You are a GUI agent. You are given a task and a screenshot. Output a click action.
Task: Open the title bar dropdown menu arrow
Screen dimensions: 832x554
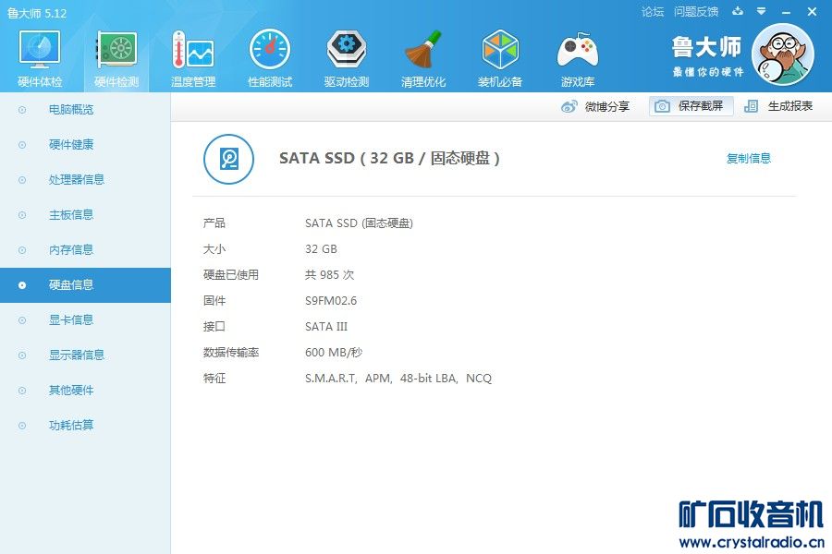[762, 11]
